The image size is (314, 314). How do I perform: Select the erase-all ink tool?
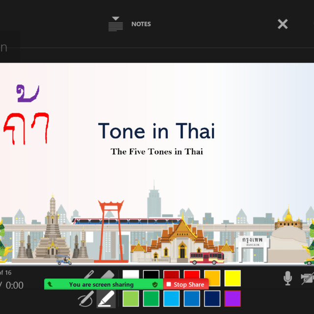coord(86,299)
